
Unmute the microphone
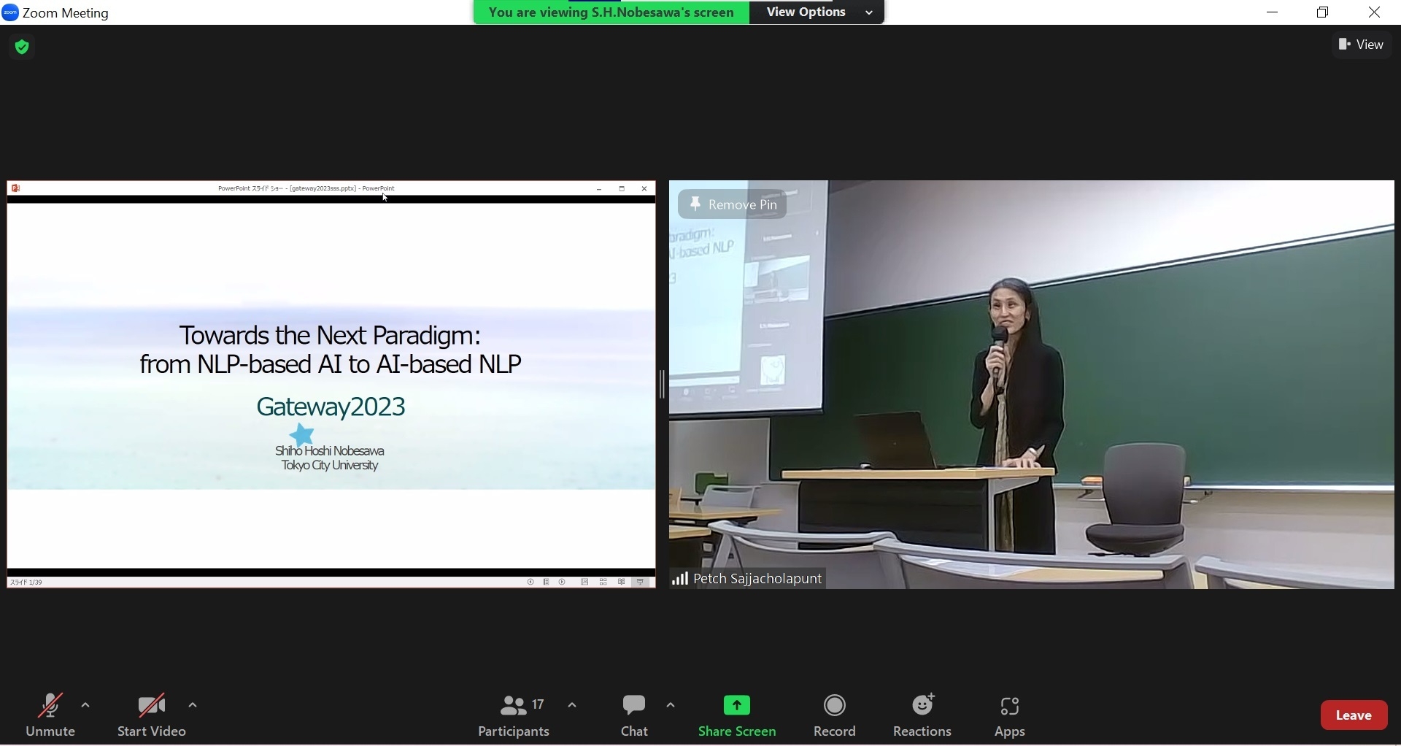coord(50,716)
